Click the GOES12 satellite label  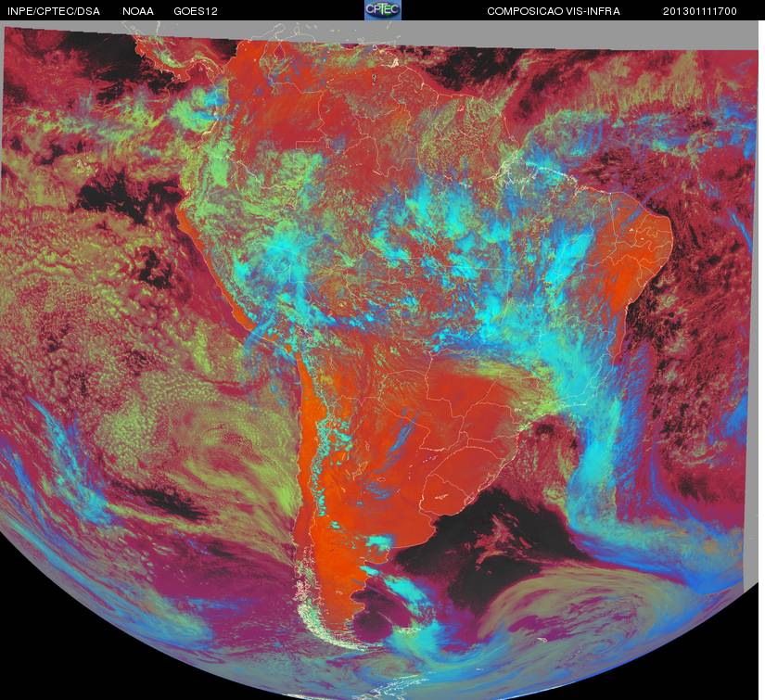pos(196,11)
